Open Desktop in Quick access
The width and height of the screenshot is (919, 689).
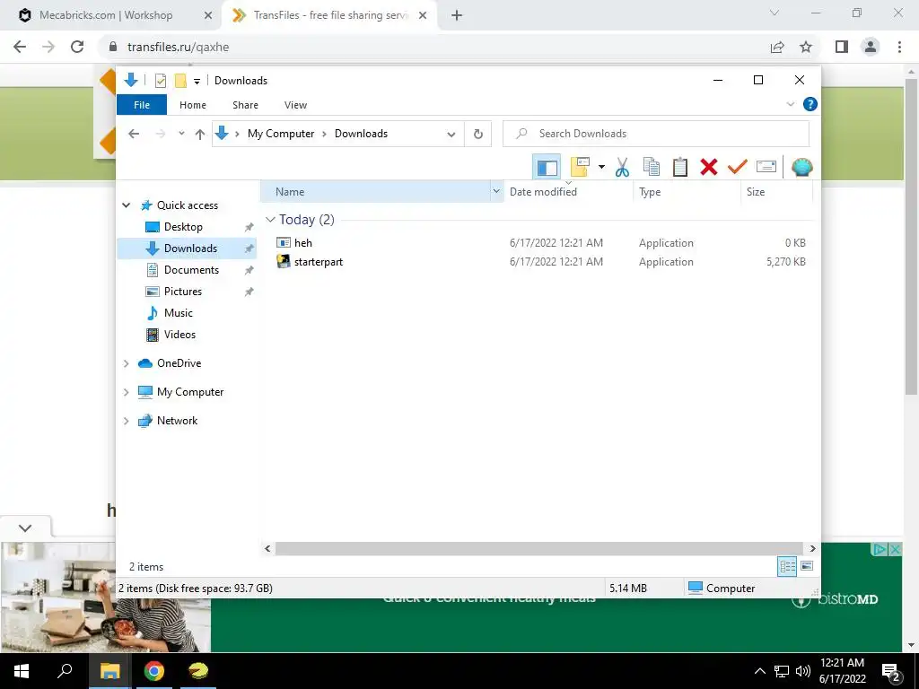[183, 227]
